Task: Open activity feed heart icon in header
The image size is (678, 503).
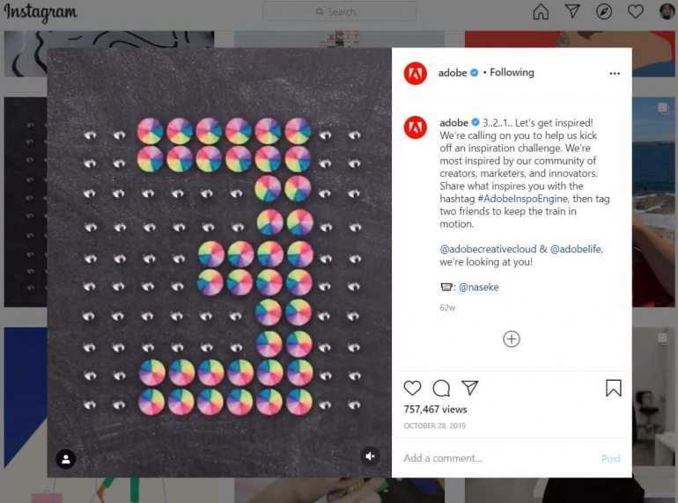Action: [x=635, y=11]
